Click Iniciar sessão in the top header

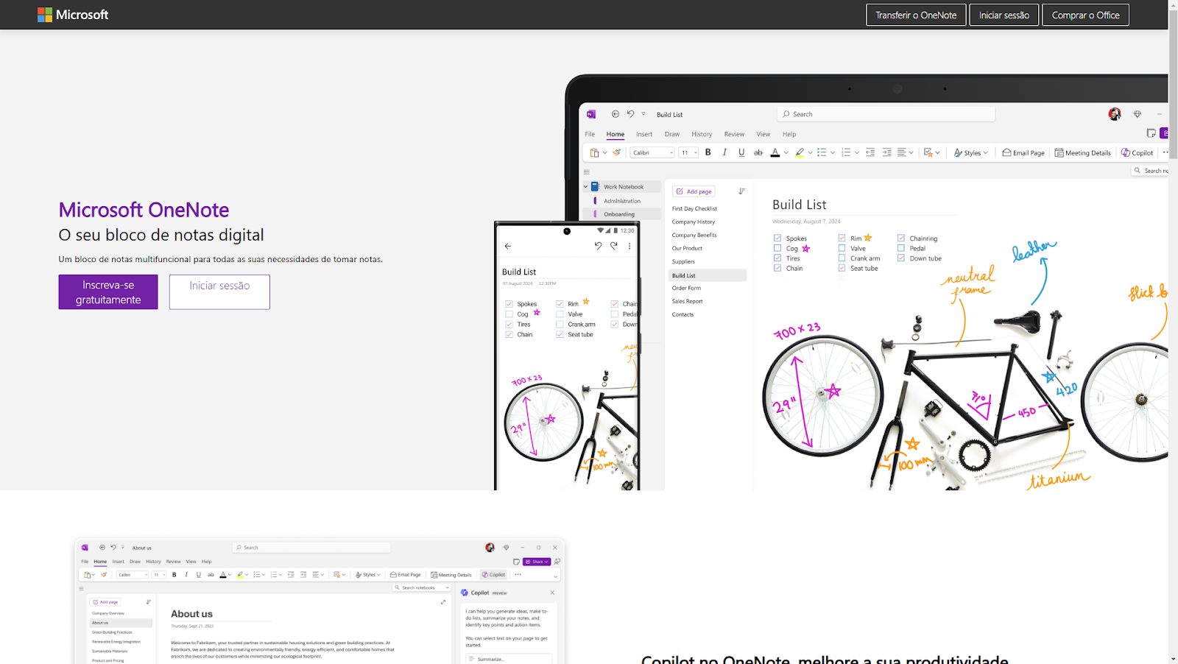(1004, 15)
